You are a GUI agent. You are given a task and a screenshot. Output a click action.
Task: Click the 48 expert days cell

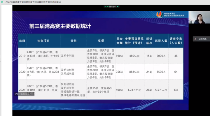[176, 56]
